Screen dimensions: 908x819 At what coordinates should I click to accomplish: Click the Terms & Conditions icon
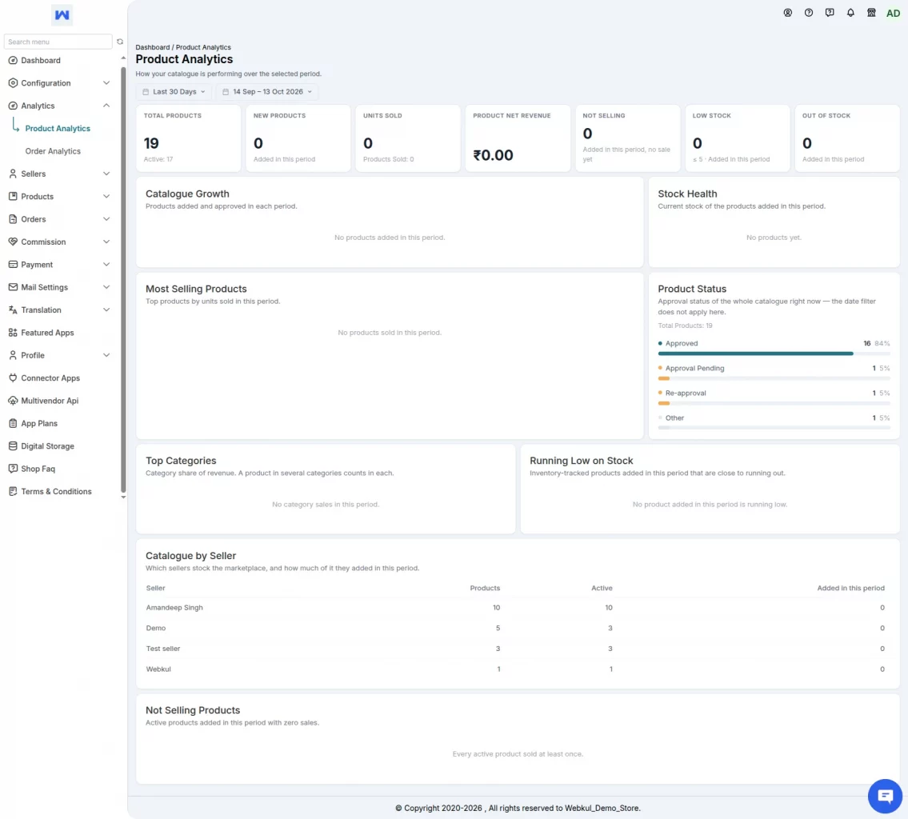coord(13,491)
